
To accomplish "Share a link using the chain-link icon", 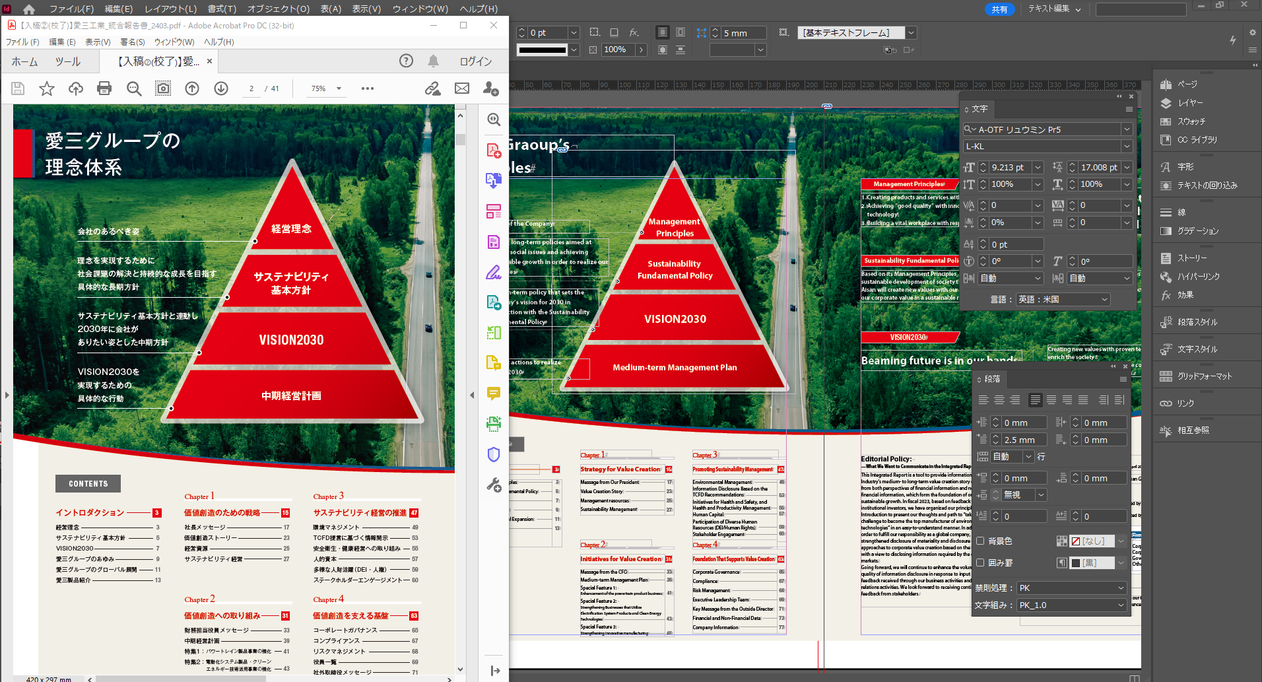I will (433, 88).
